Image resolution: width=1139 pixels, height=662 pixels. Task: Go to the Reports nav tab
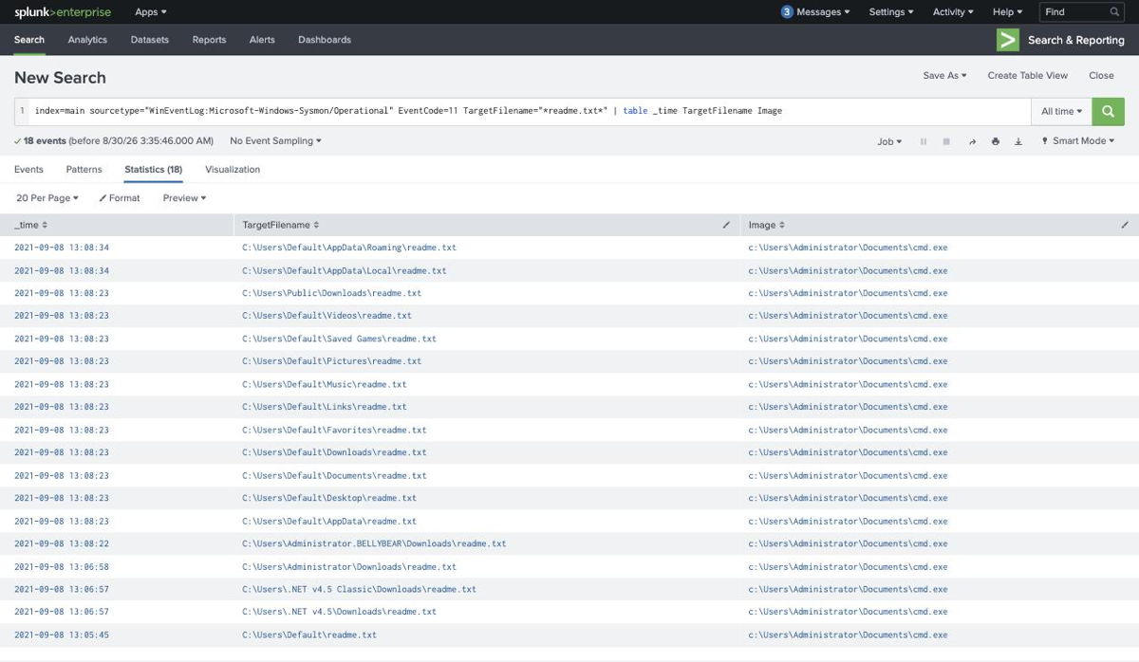click(209, 40)
